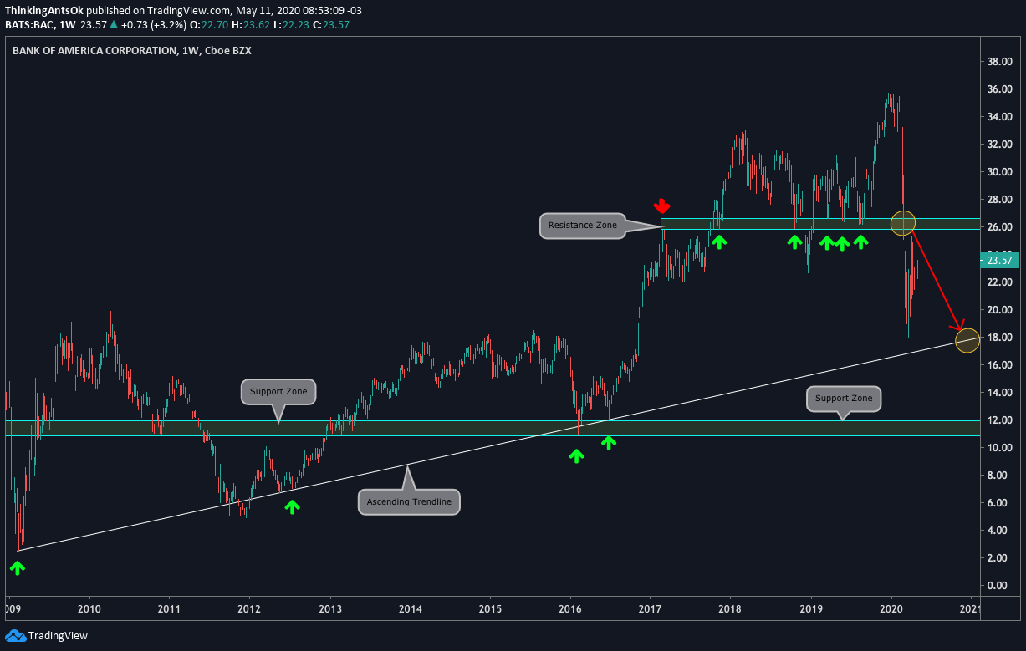Click the 36.00 price axis label
1026x651 pixels.
click(1000, 89)
